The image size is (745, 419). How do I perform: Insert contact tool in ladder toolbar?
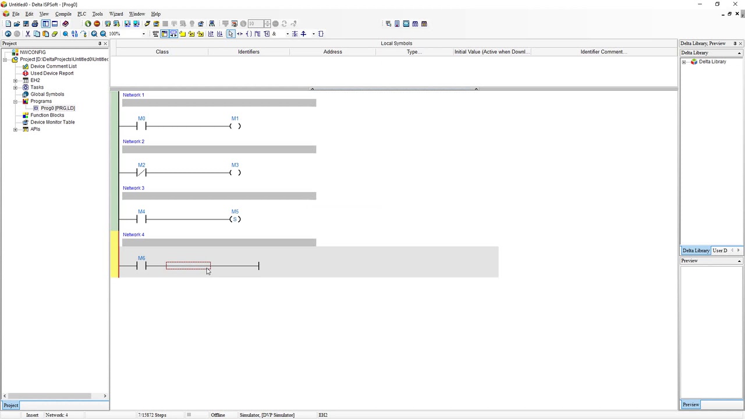point(239,34)
